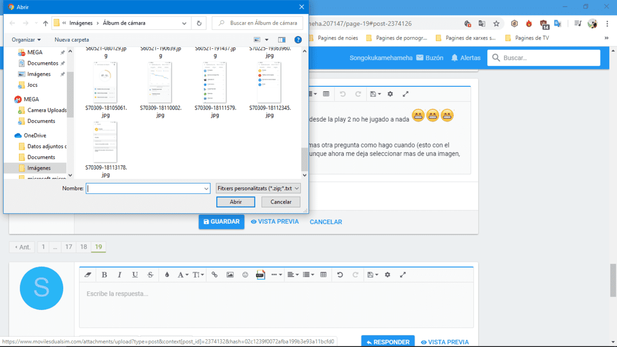Expand the Nombre field history dropdown

206,189
